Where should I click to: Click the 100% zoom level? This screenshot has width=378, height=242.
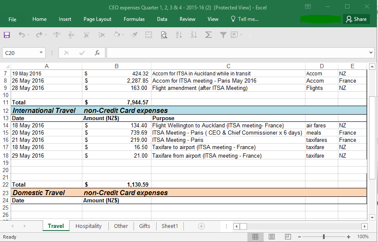(x=363, y=237)
